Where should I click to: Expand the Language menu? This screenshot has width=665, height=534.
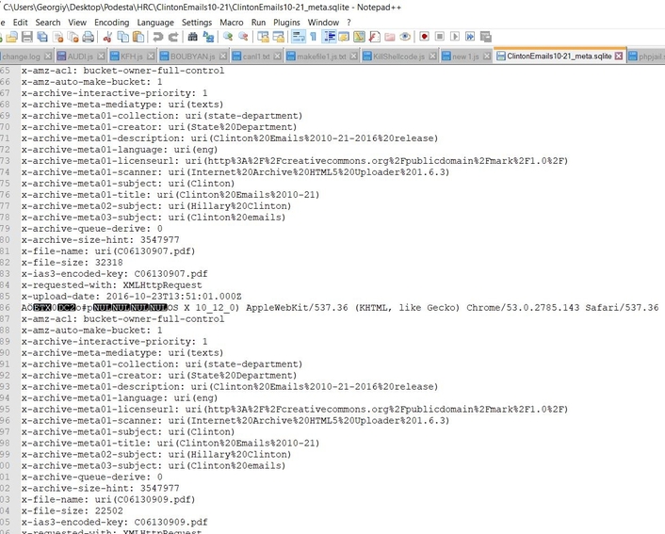[x=155, y=22]
